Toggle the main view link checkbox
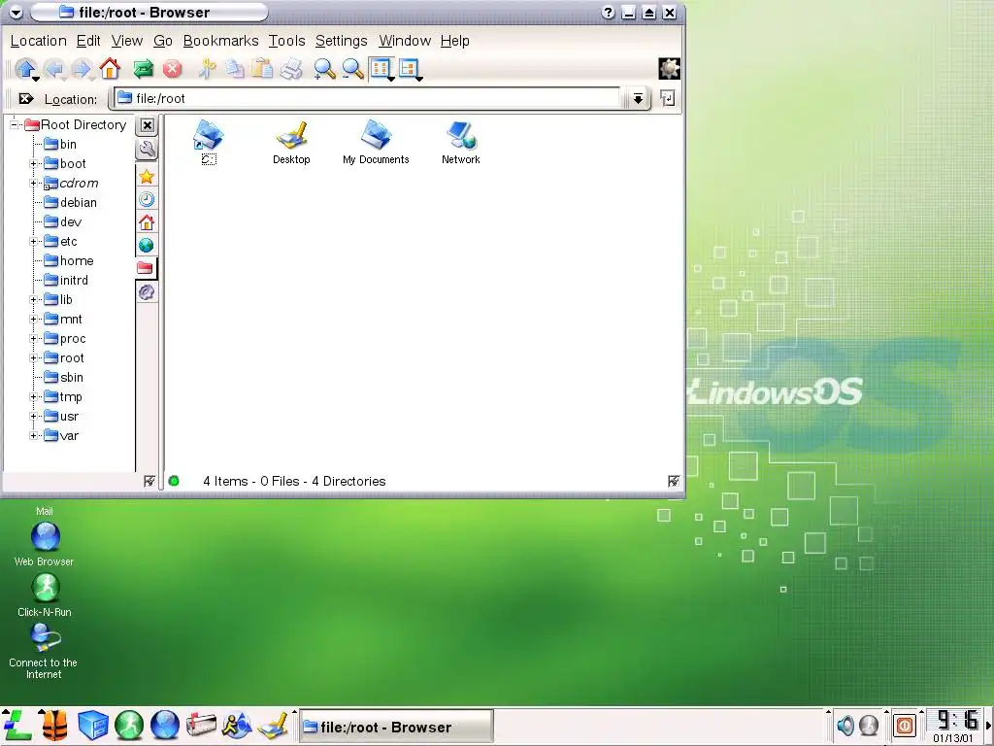The height and width of the screenshot is (746, 994). click(x=674, y=482)
